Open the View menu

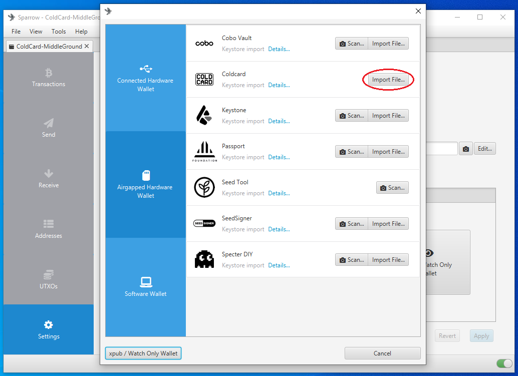(x=36, y=32)
